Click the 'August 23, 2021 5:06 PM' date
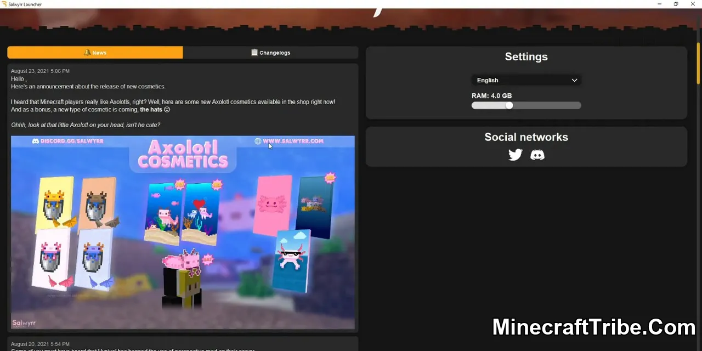The width and height of the screenshot is (702, 351). 40,71
